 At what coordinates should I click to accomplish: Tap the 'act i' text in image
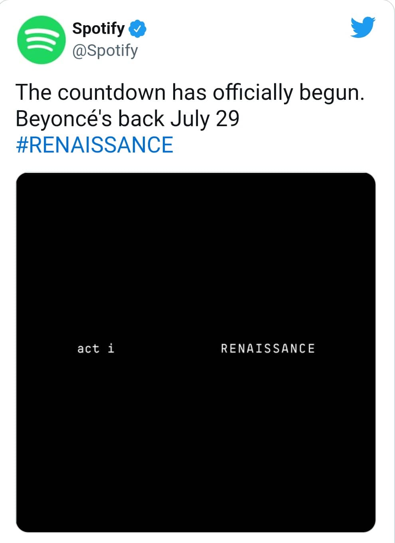[x=96, y=349]
